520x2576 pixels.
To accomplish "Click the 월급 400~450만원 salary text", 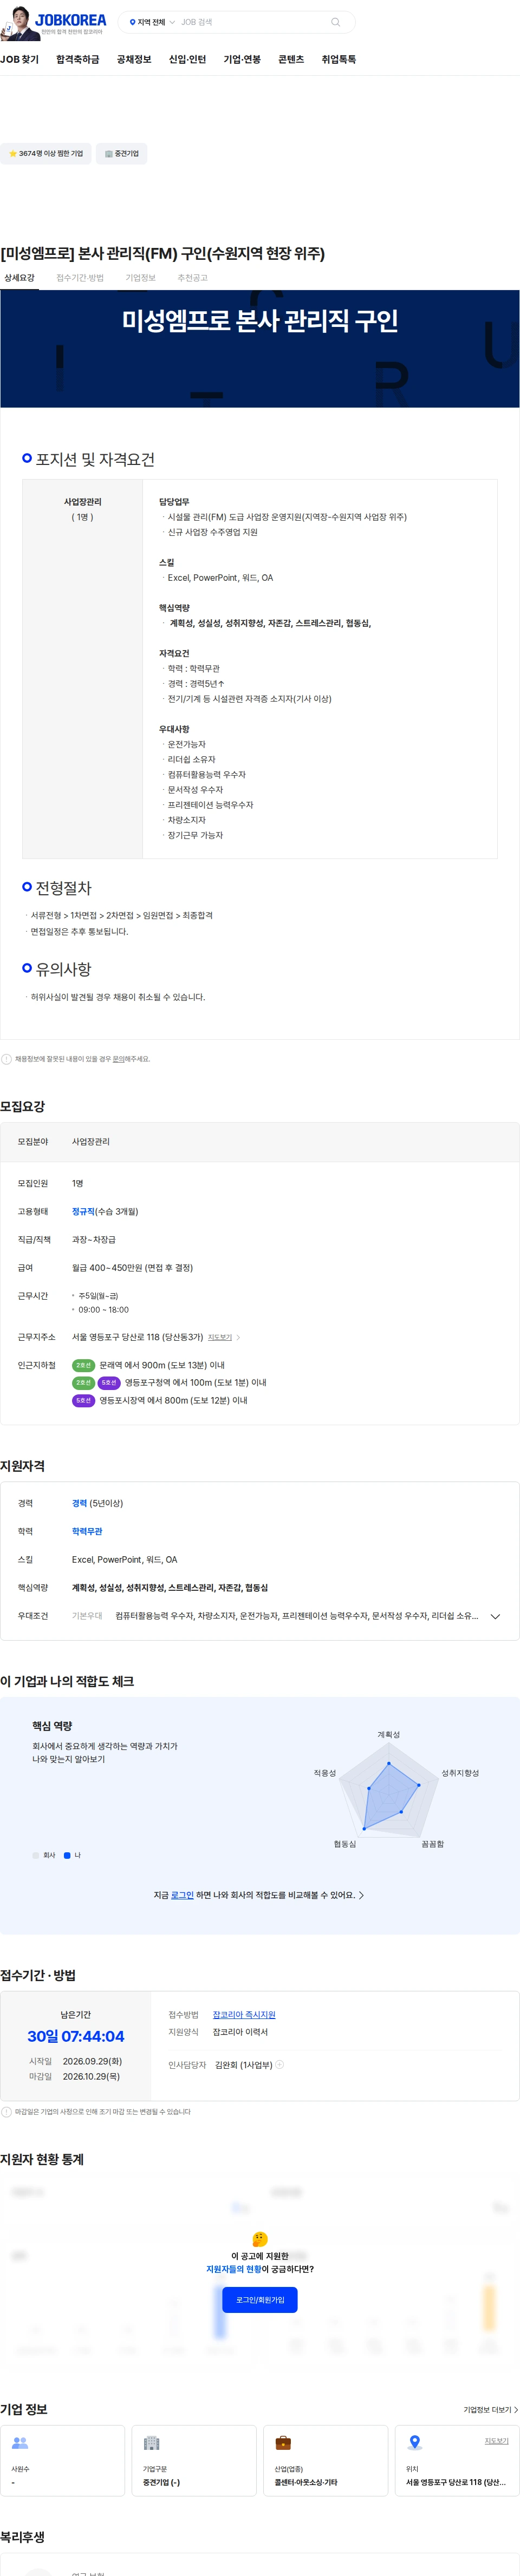I will (132, 1267).
